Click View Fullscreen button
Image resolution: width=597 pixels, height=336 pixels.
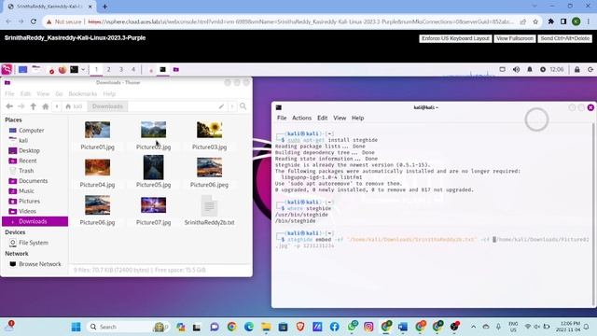point(515,38)
